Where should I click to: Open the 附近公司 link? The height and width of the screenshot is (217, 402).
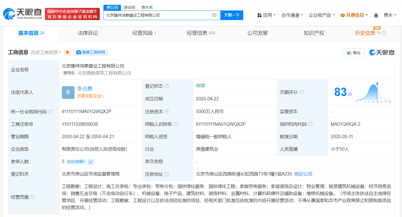click(x=303, y=174)
